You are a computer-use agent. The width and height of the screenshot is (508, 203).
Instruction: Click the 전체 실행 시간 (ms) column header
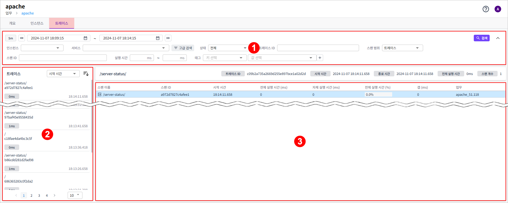274,87
